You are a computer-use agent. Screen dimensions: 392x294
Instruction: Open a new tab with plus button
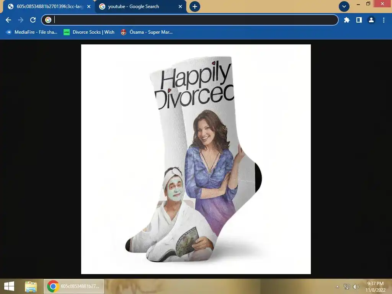(x=195, y=7)
